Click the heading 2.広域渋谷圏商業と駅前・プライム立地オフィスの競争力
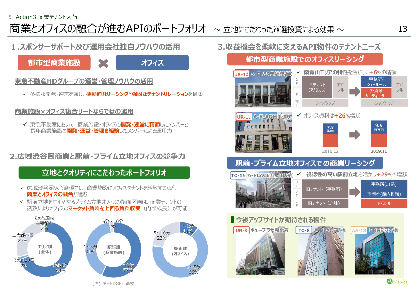 pyautogui.click(x=98, y=157)
